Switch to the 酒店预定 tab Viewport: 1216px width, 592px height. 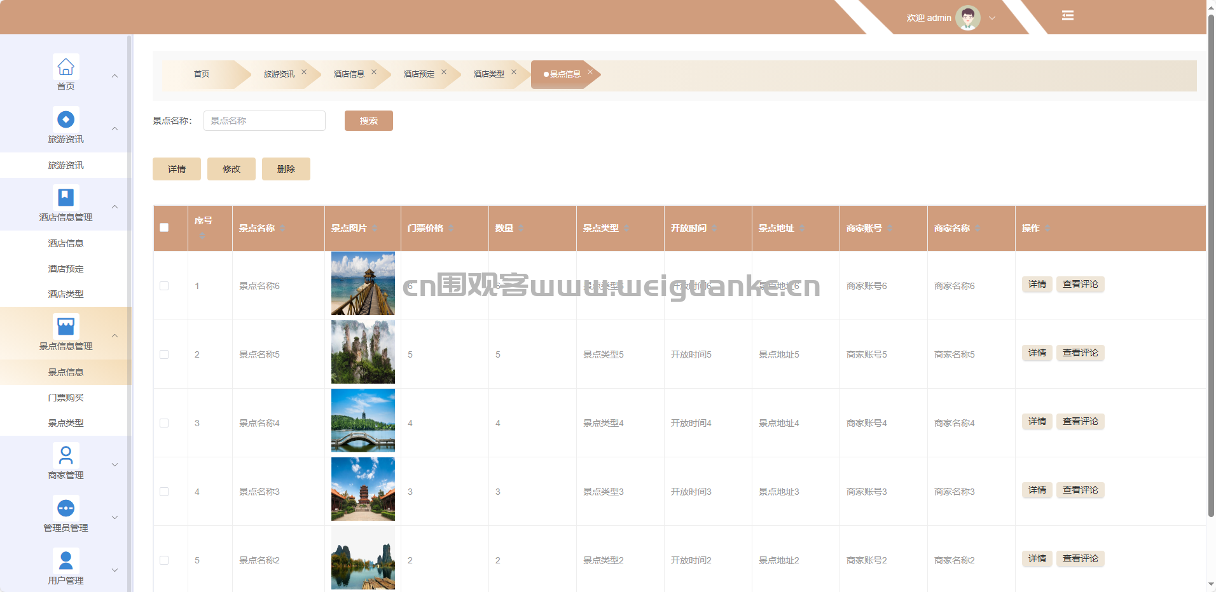click(418, 74)
